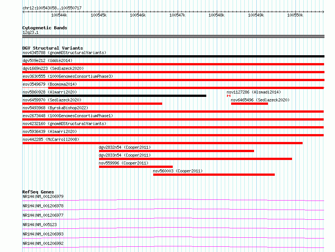Click the RefSeq Genes track heading
This screenshot has width=335, height=252.
click(x=38, y=192)
